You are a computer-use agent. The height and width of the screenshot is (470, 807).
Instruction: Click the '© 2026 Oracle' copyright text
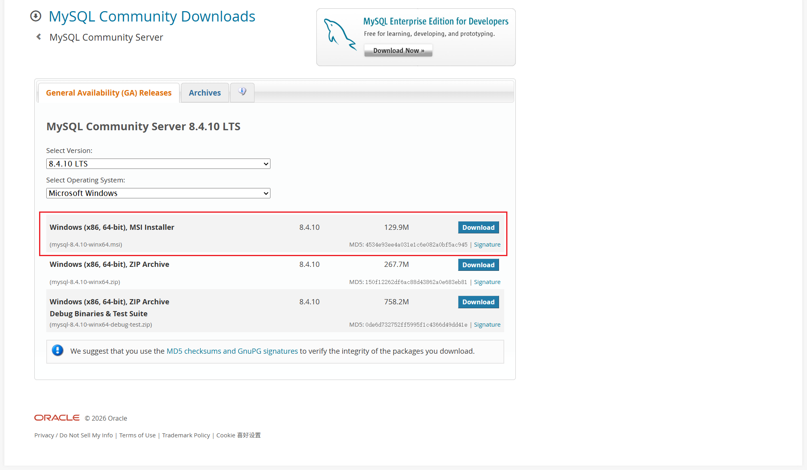[106, 418]
